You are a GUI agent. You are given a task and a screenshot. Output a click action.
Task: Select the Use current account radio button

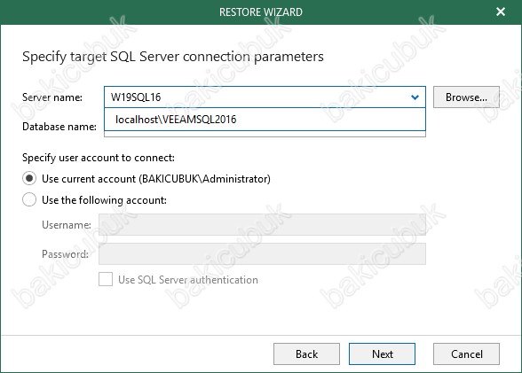point(29,179)
